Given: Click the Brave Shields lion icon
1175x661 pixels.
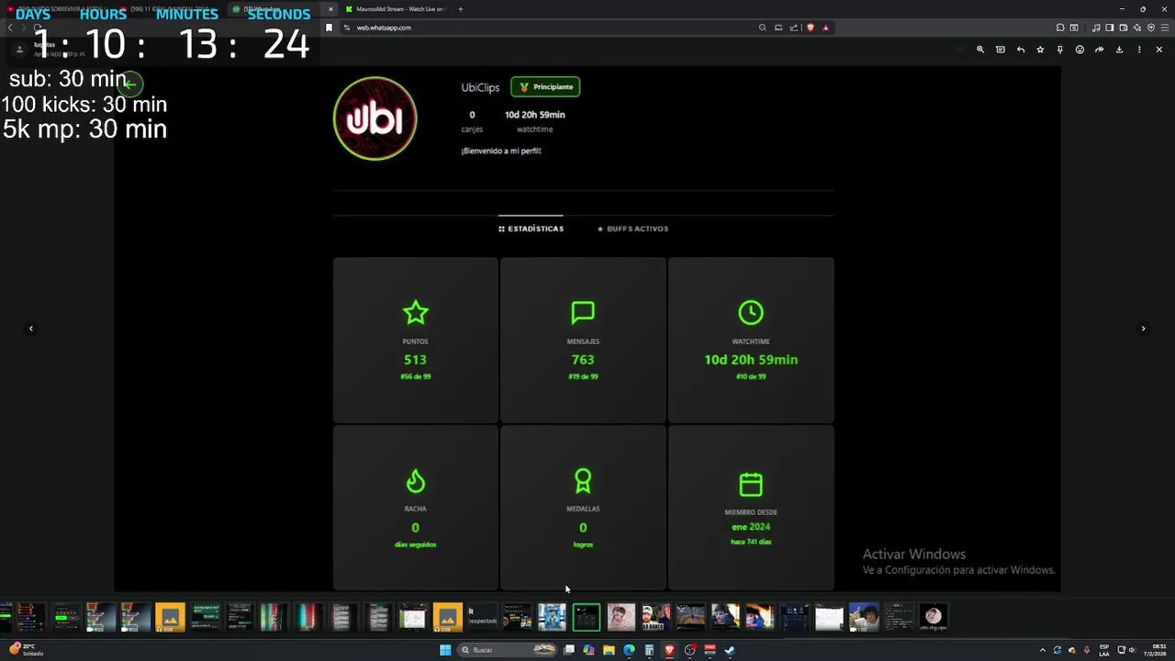Looking at the screenshot, I should [x=810, y=28].
